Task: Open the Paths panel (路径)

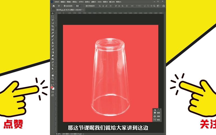Action: pos(157,120)
